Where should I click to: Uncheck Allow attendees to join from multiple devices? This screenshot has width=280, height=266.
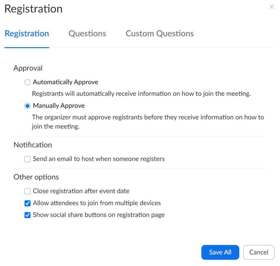pyautogui.click(x=27, y=203)
